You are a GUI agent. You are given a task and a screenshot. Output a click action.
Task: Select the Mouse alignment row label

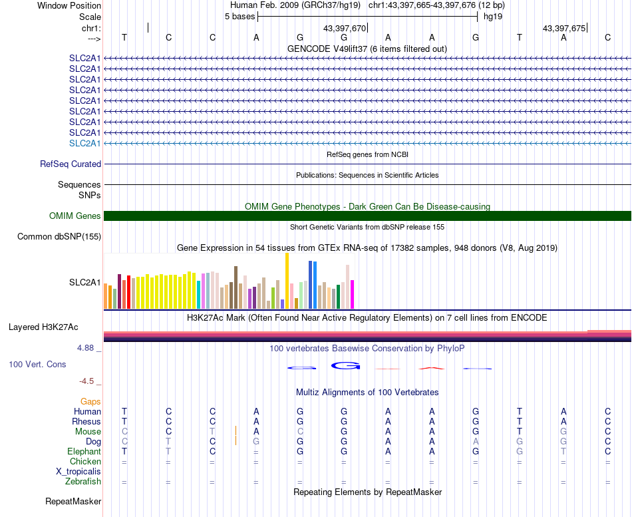tap(88, 432)
